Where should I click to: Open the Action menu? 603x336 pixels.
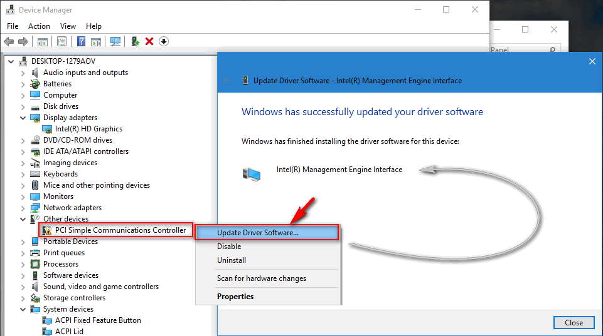[39, 26]
